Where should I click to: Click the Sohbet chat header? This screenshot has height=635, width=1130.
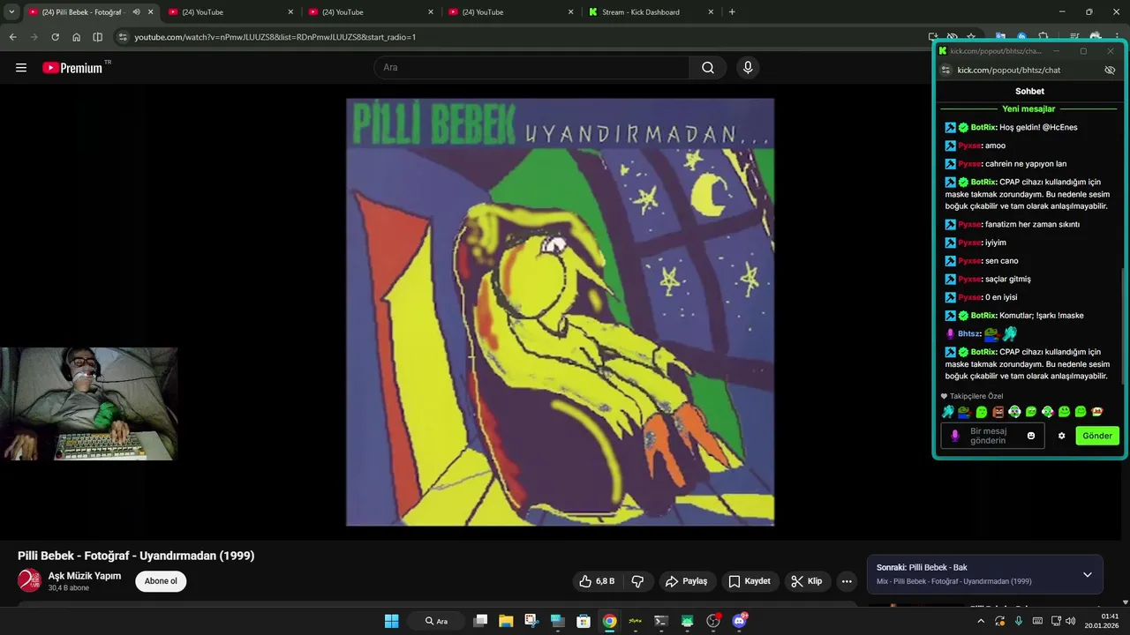(x=1029, y=91)
